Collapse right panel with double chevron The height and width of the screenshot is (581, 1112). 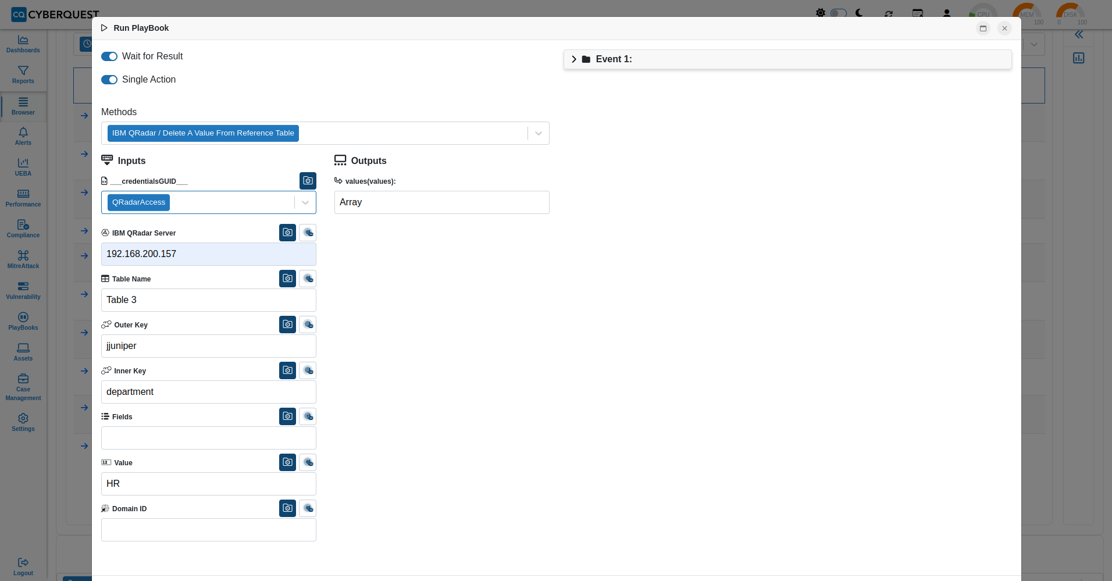pos(1079,34)
